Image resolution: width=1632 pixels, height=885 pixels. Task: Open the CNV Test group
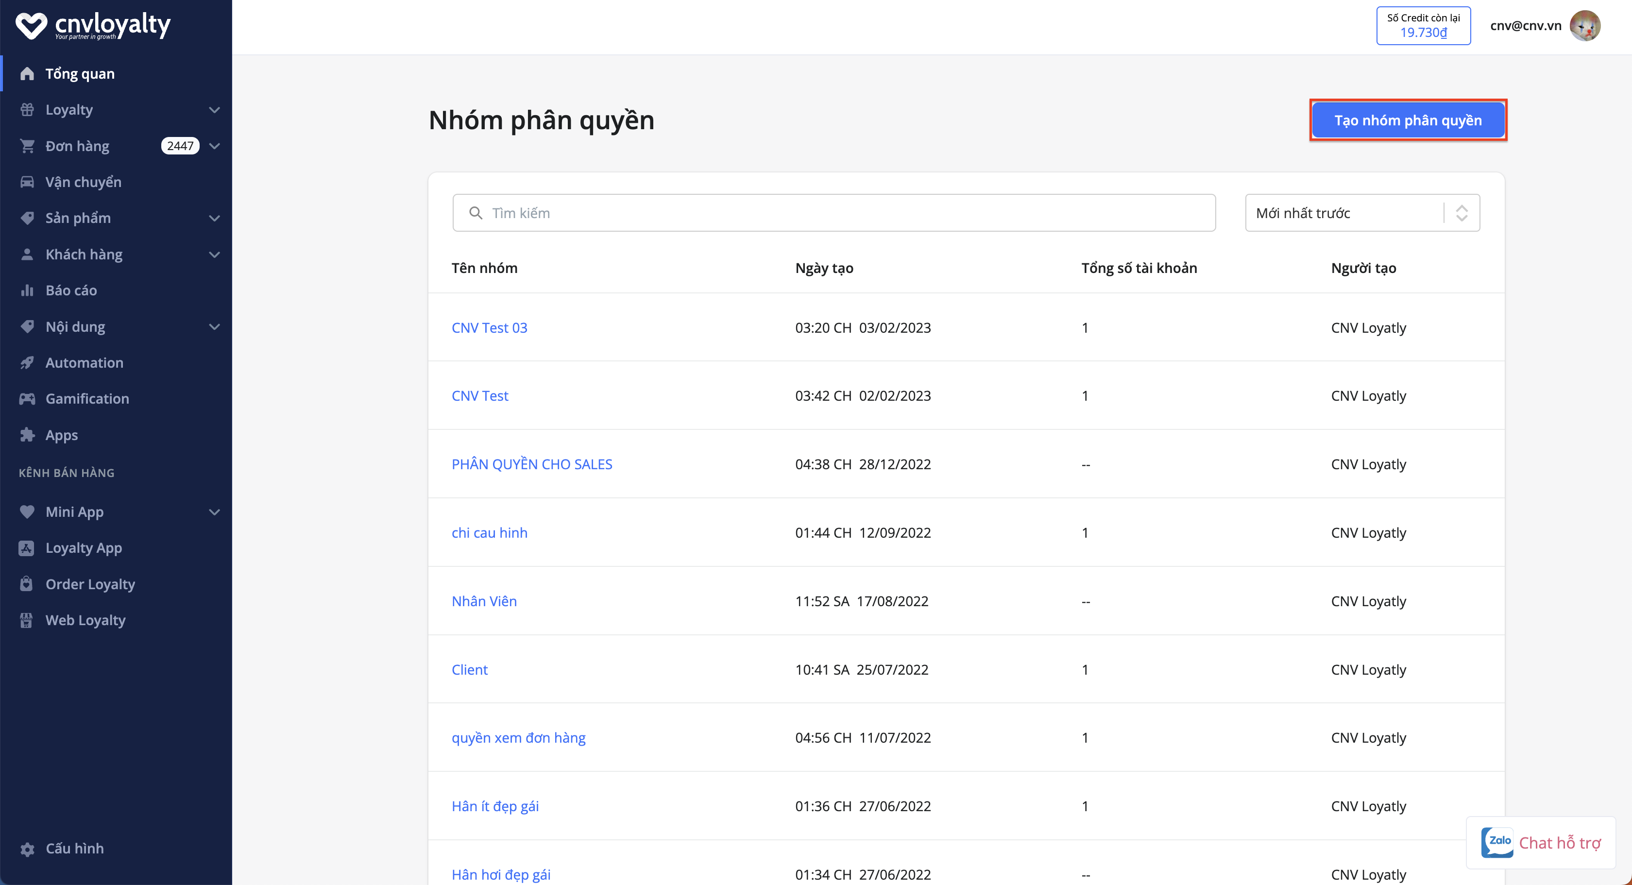479,395
